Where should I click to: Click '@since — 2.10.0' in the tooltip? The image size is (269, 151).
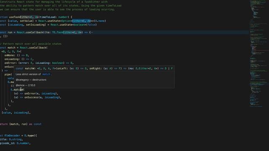coord(25,85)
